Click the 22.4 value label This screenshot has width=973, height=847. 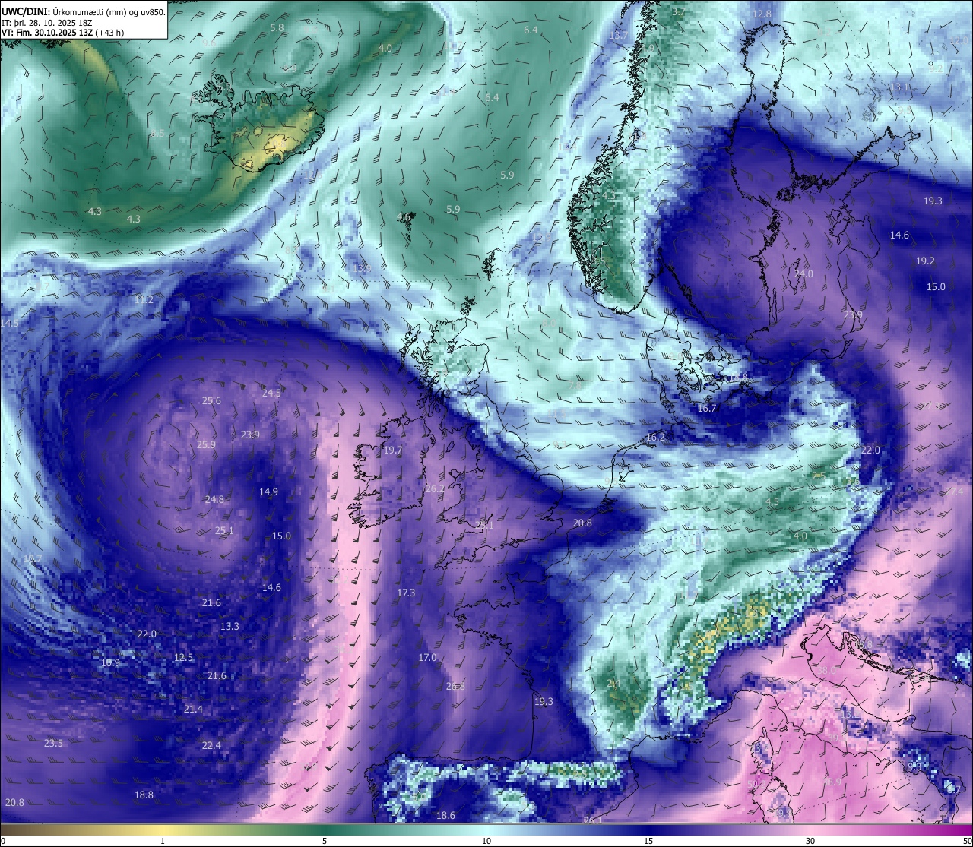coord(211,745)
